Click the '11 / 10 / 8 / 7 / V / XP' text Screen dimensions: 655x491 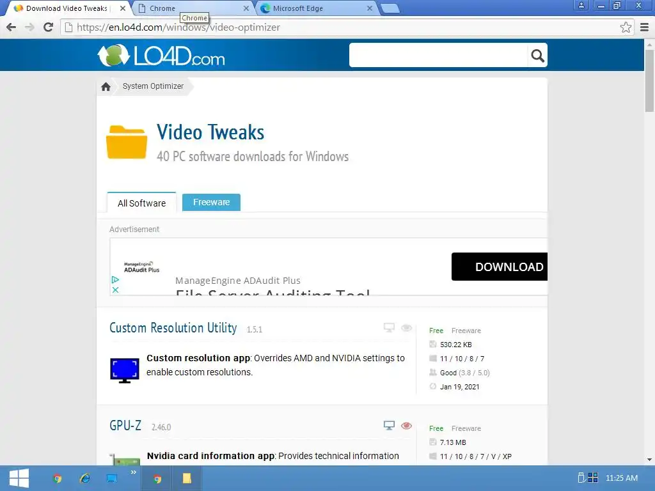coord(476,456)
